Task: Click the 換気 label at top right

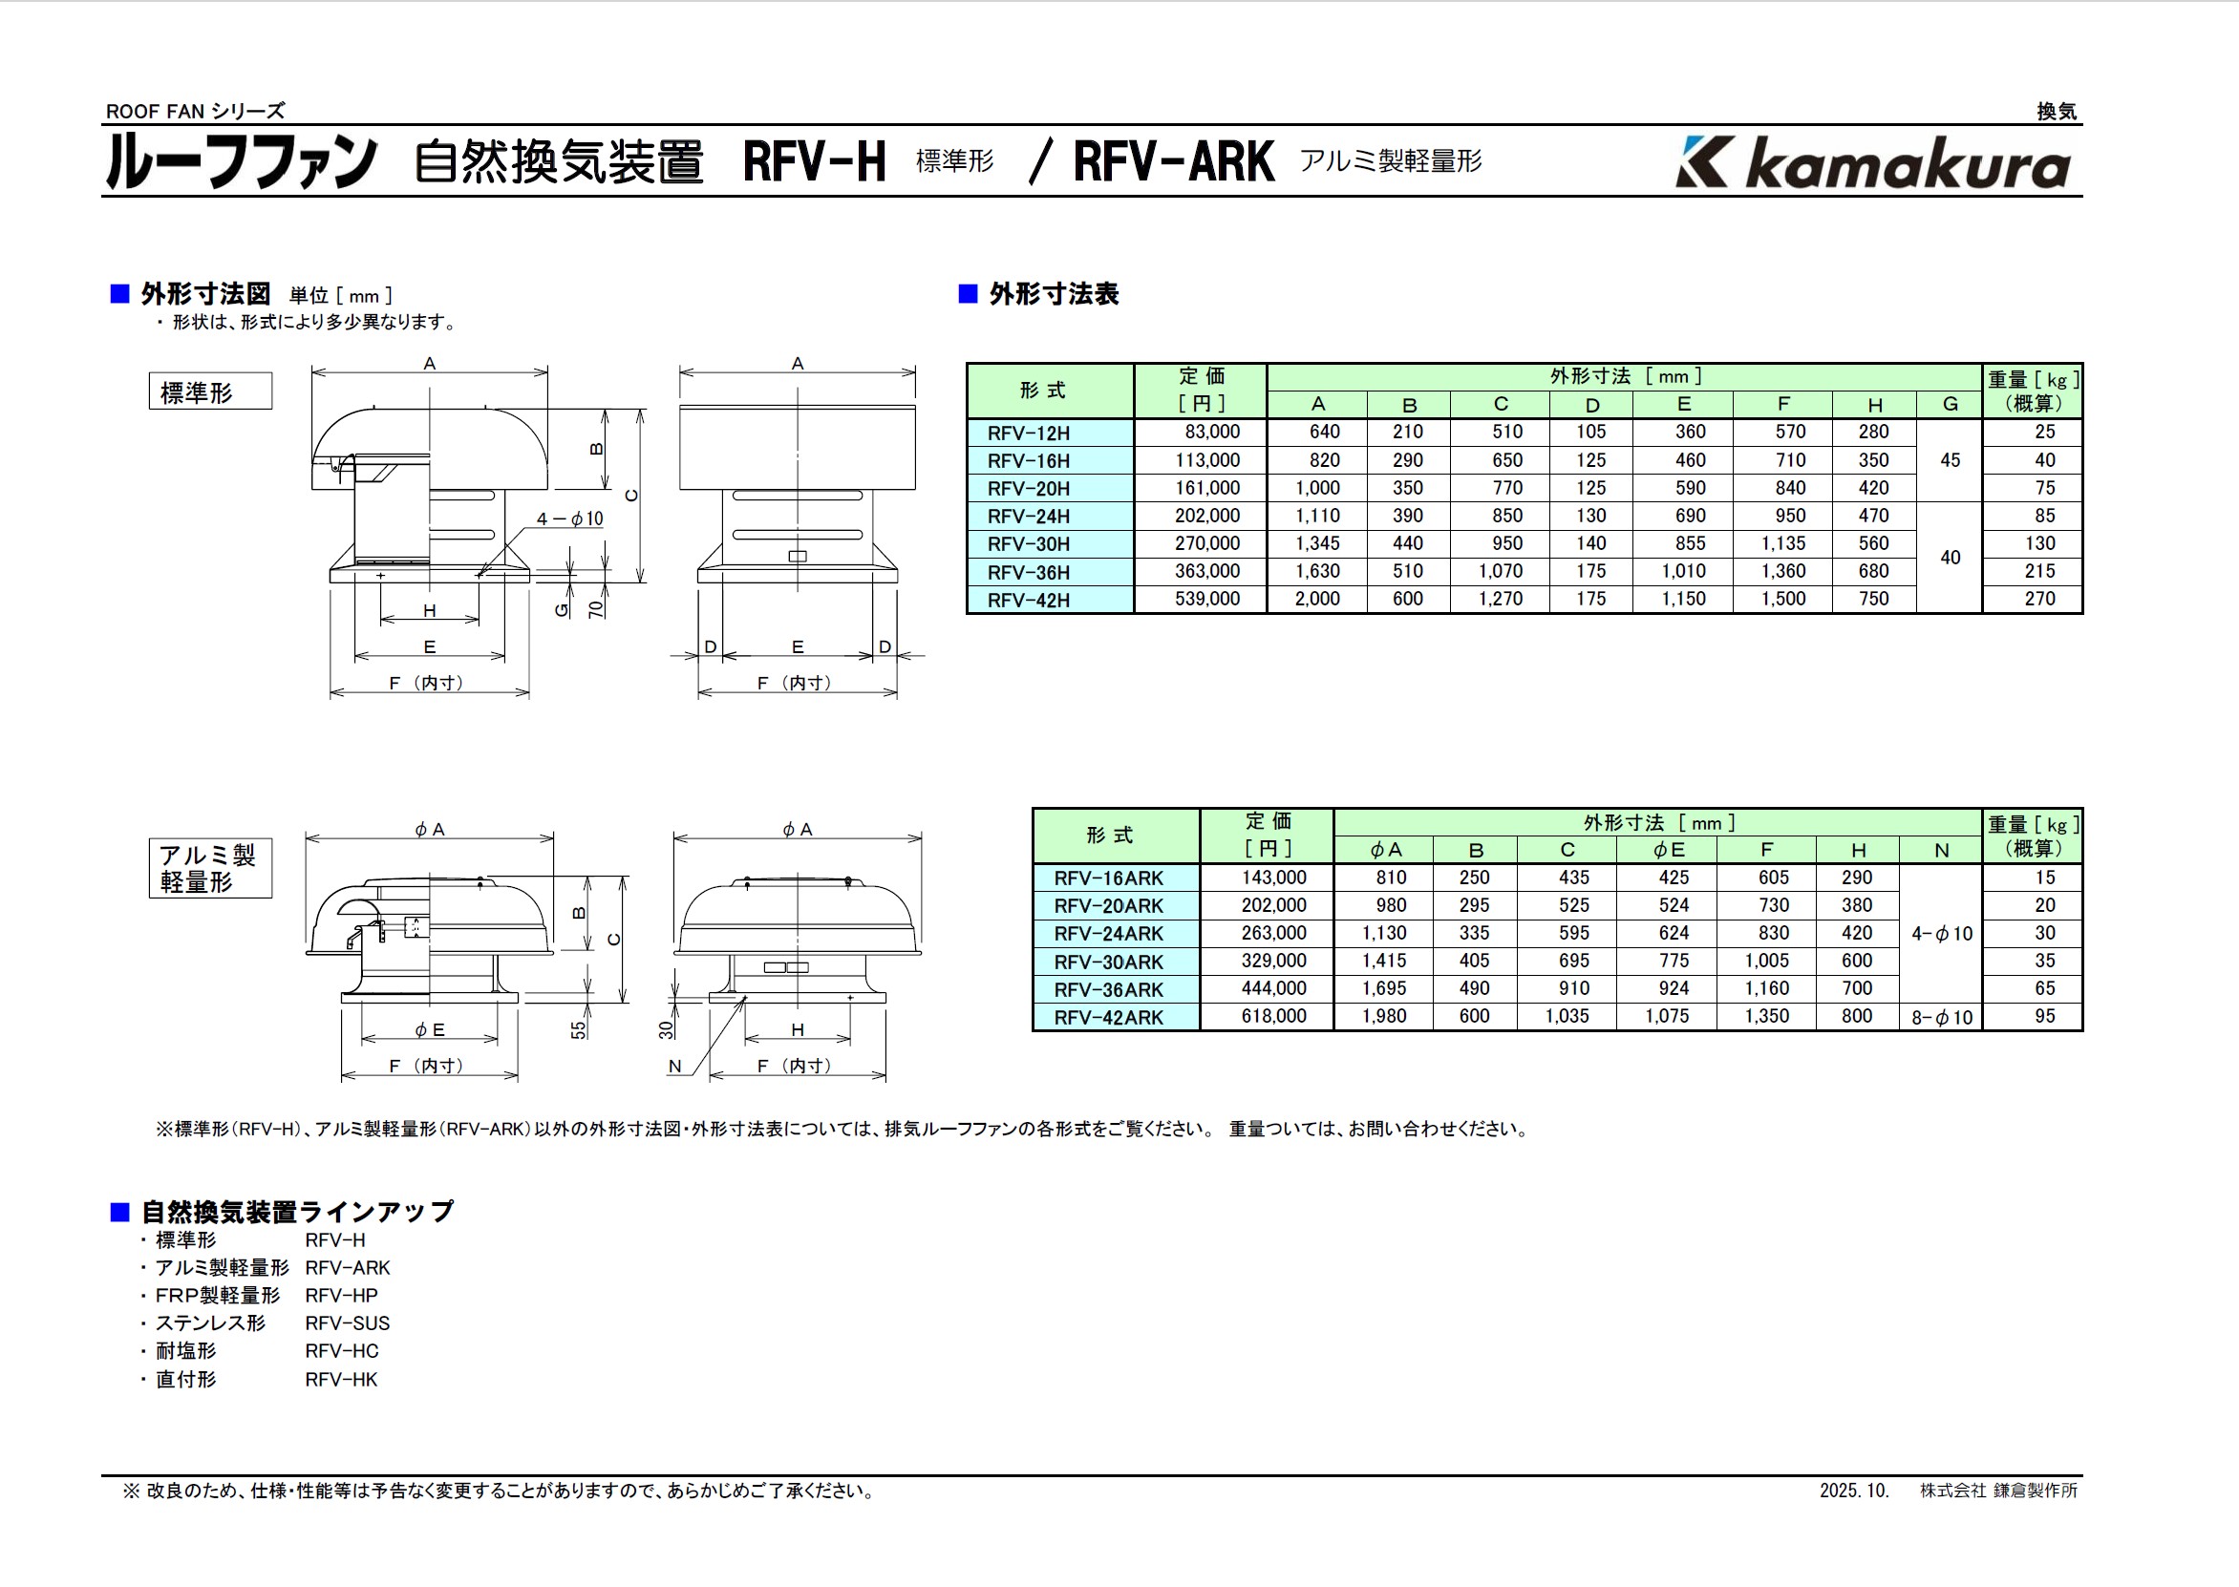Action: 2057,112
